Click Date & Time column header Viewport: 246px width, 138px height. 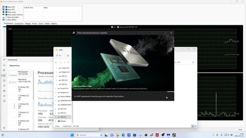pos(33,8)
